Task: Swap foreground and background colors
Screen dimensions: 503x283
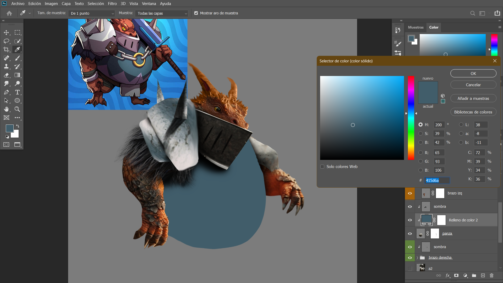Action: click(x=18, y=126)
